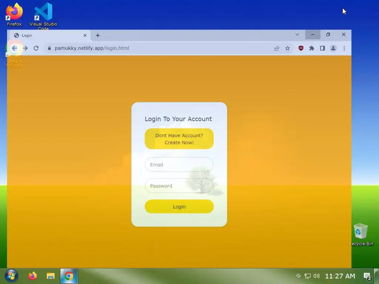Open network status in system tray
This screenshot has height=284, width=379.
(308, 276)
